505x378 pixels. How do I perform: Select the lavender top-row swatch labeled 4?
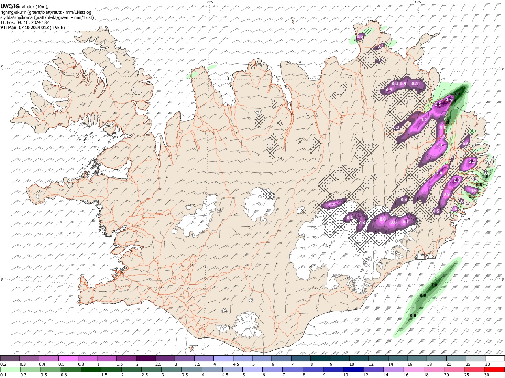point(223,359)
